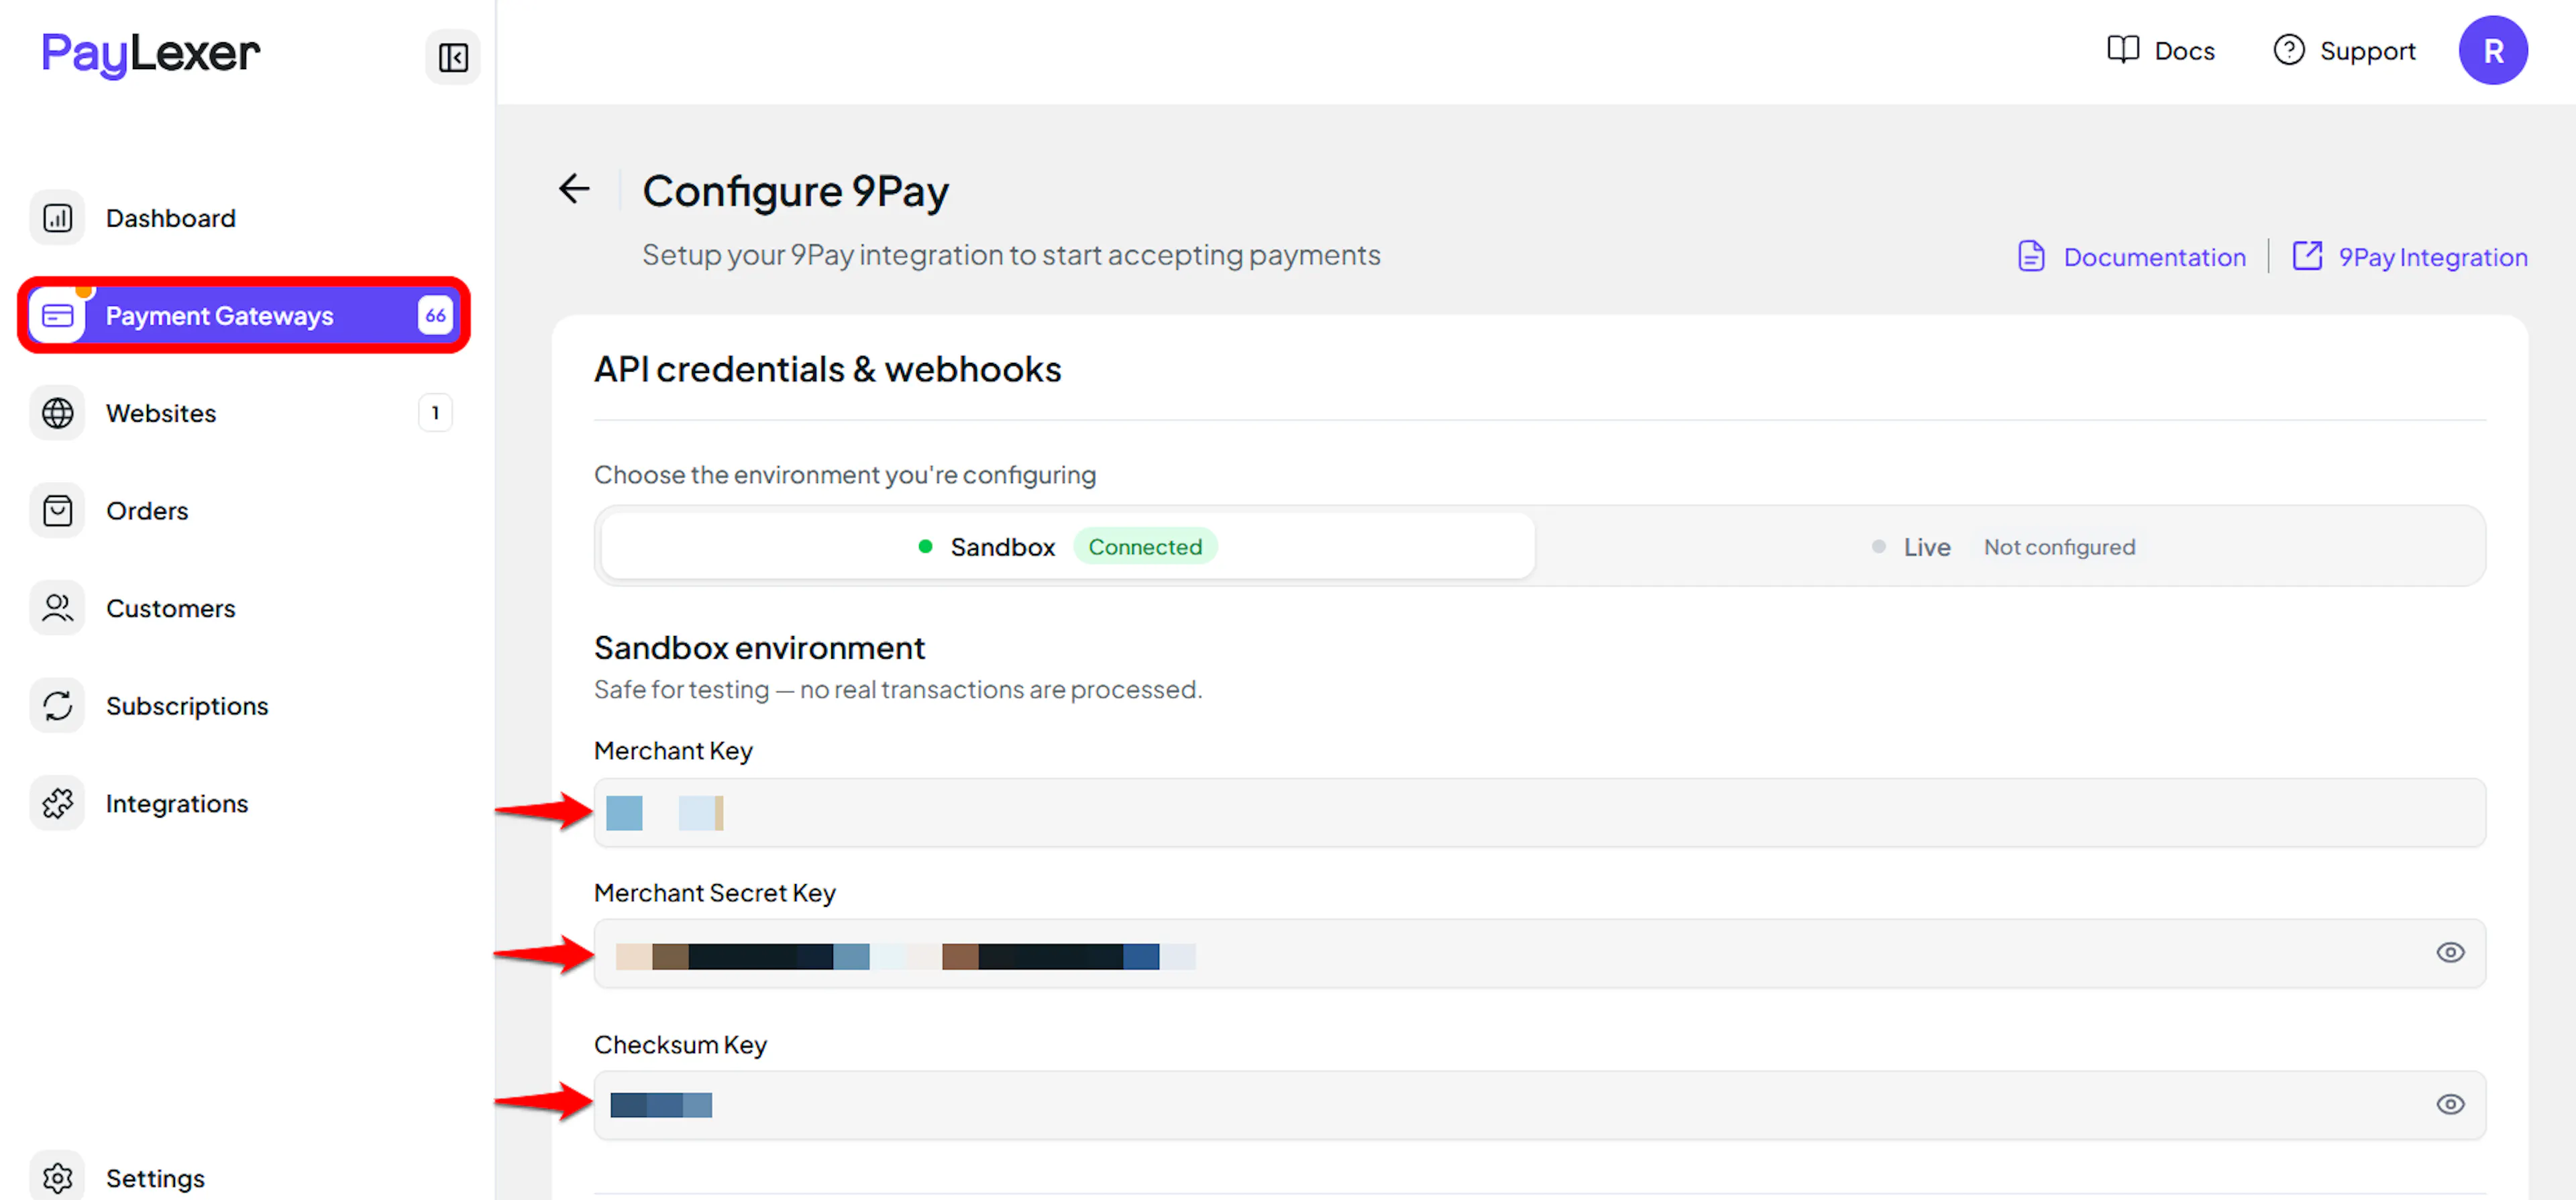
Task: Click the Customers people icon
Action: tap(58, 608)
